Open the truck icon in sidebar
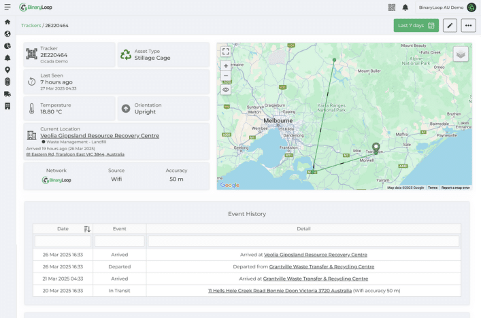The width and height of the screenshot is (481, 318). point(7,94)
